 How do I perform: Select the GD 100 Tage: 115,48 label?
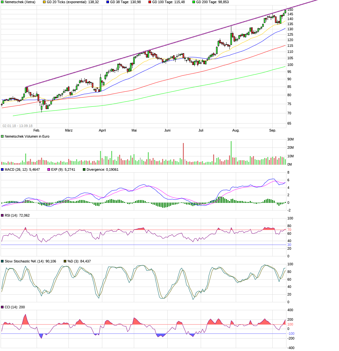(x=168, y=2)
